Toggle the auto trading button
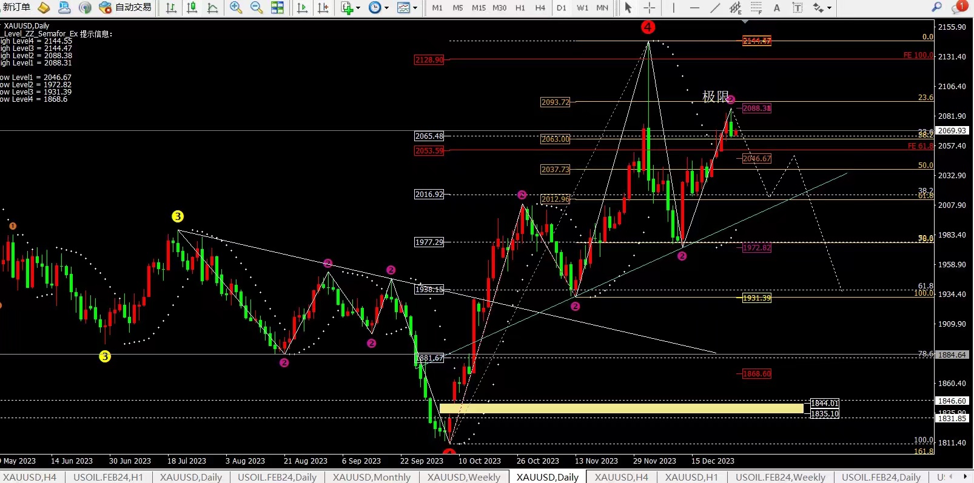Image resolution: width=974 pixels, height=483 pixels. 126,7
